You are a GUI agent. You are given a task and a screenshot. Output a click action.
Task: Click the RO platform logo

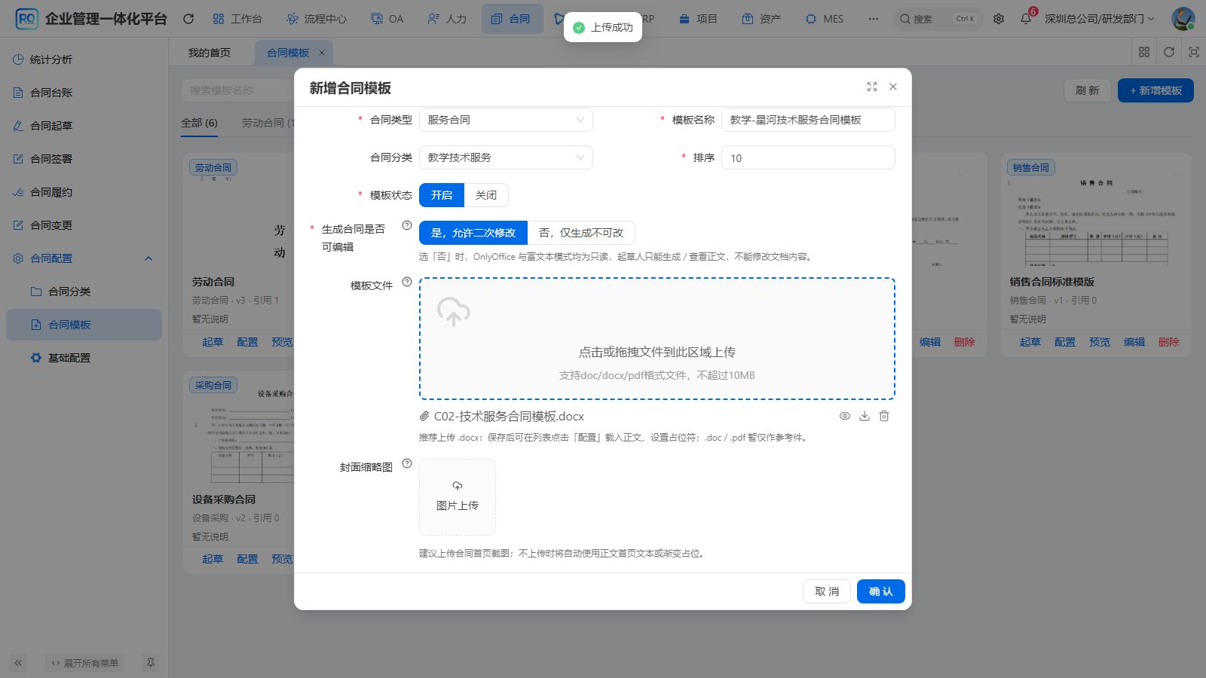click(x=26, y=19)
